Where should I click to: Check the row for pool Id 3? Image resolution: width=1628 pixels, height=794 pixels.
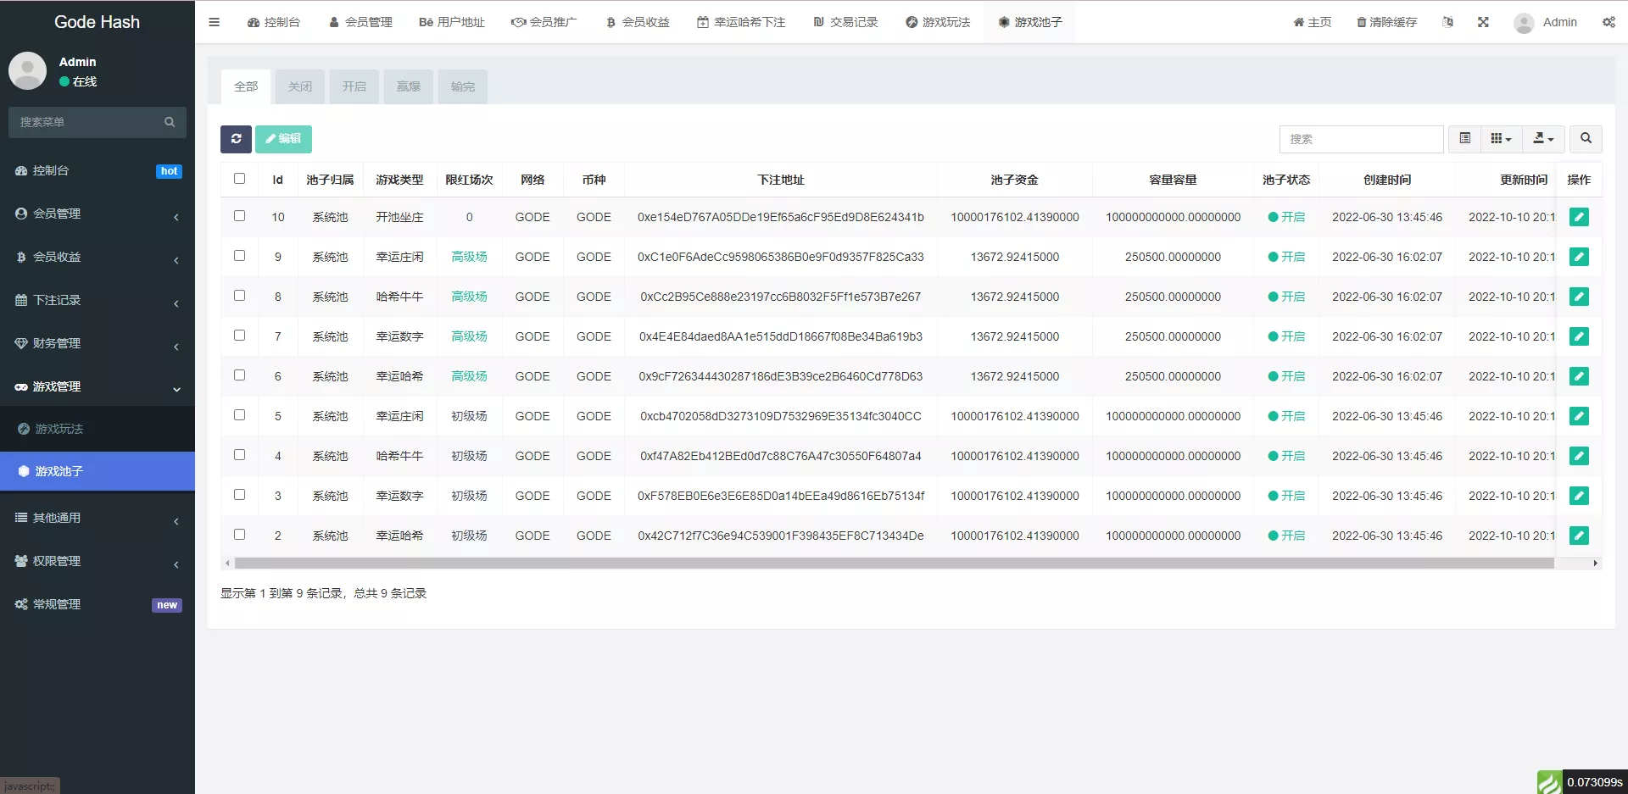240,495
